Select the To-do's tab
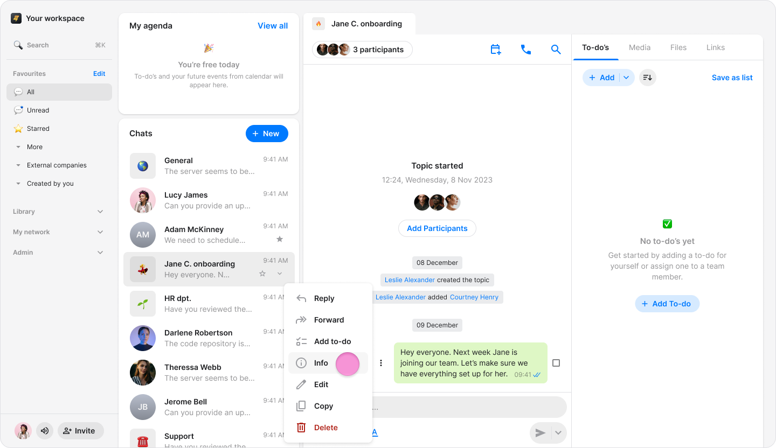 pos(595,47)
